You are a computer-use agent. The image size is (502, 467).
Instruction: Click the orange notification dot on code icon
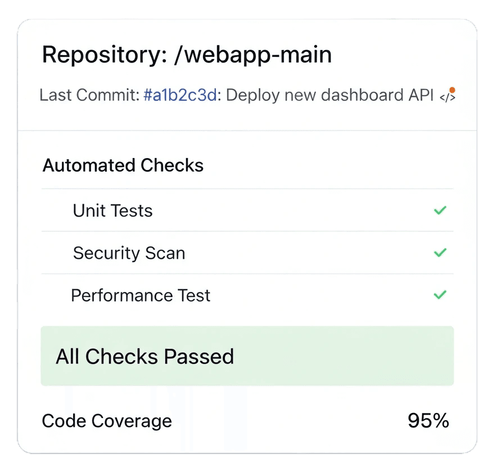click(x=452, y=90)
